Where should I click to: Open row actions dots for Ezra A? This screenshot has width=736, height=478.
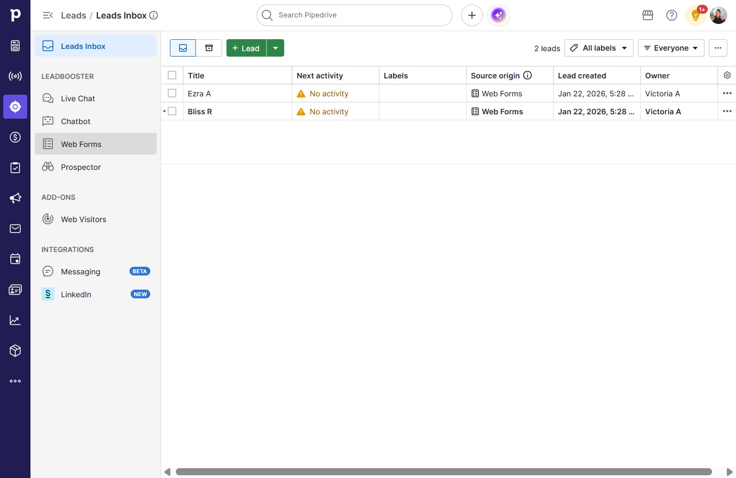(727, 94)
